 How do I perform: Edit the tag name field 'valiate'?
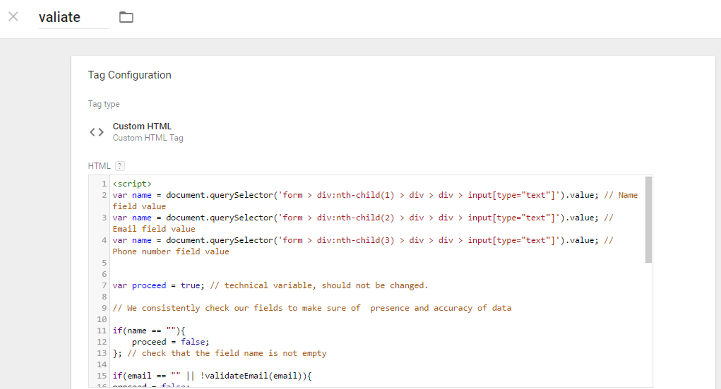pos(60,17)
